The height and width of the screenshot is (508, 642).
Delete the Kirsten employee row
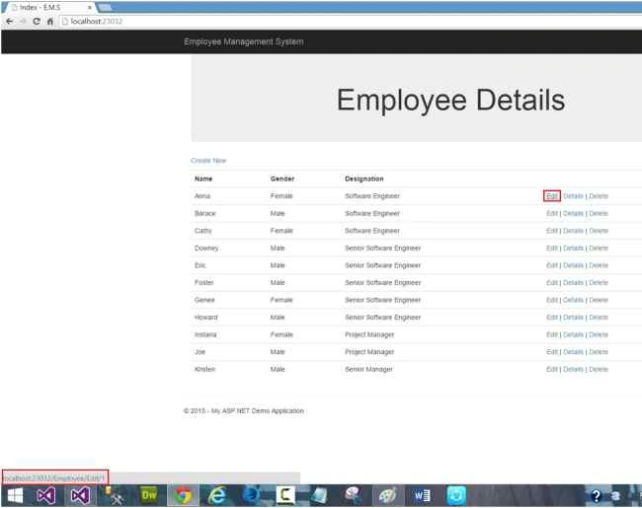pyautogui.click(x=599, y=369)
